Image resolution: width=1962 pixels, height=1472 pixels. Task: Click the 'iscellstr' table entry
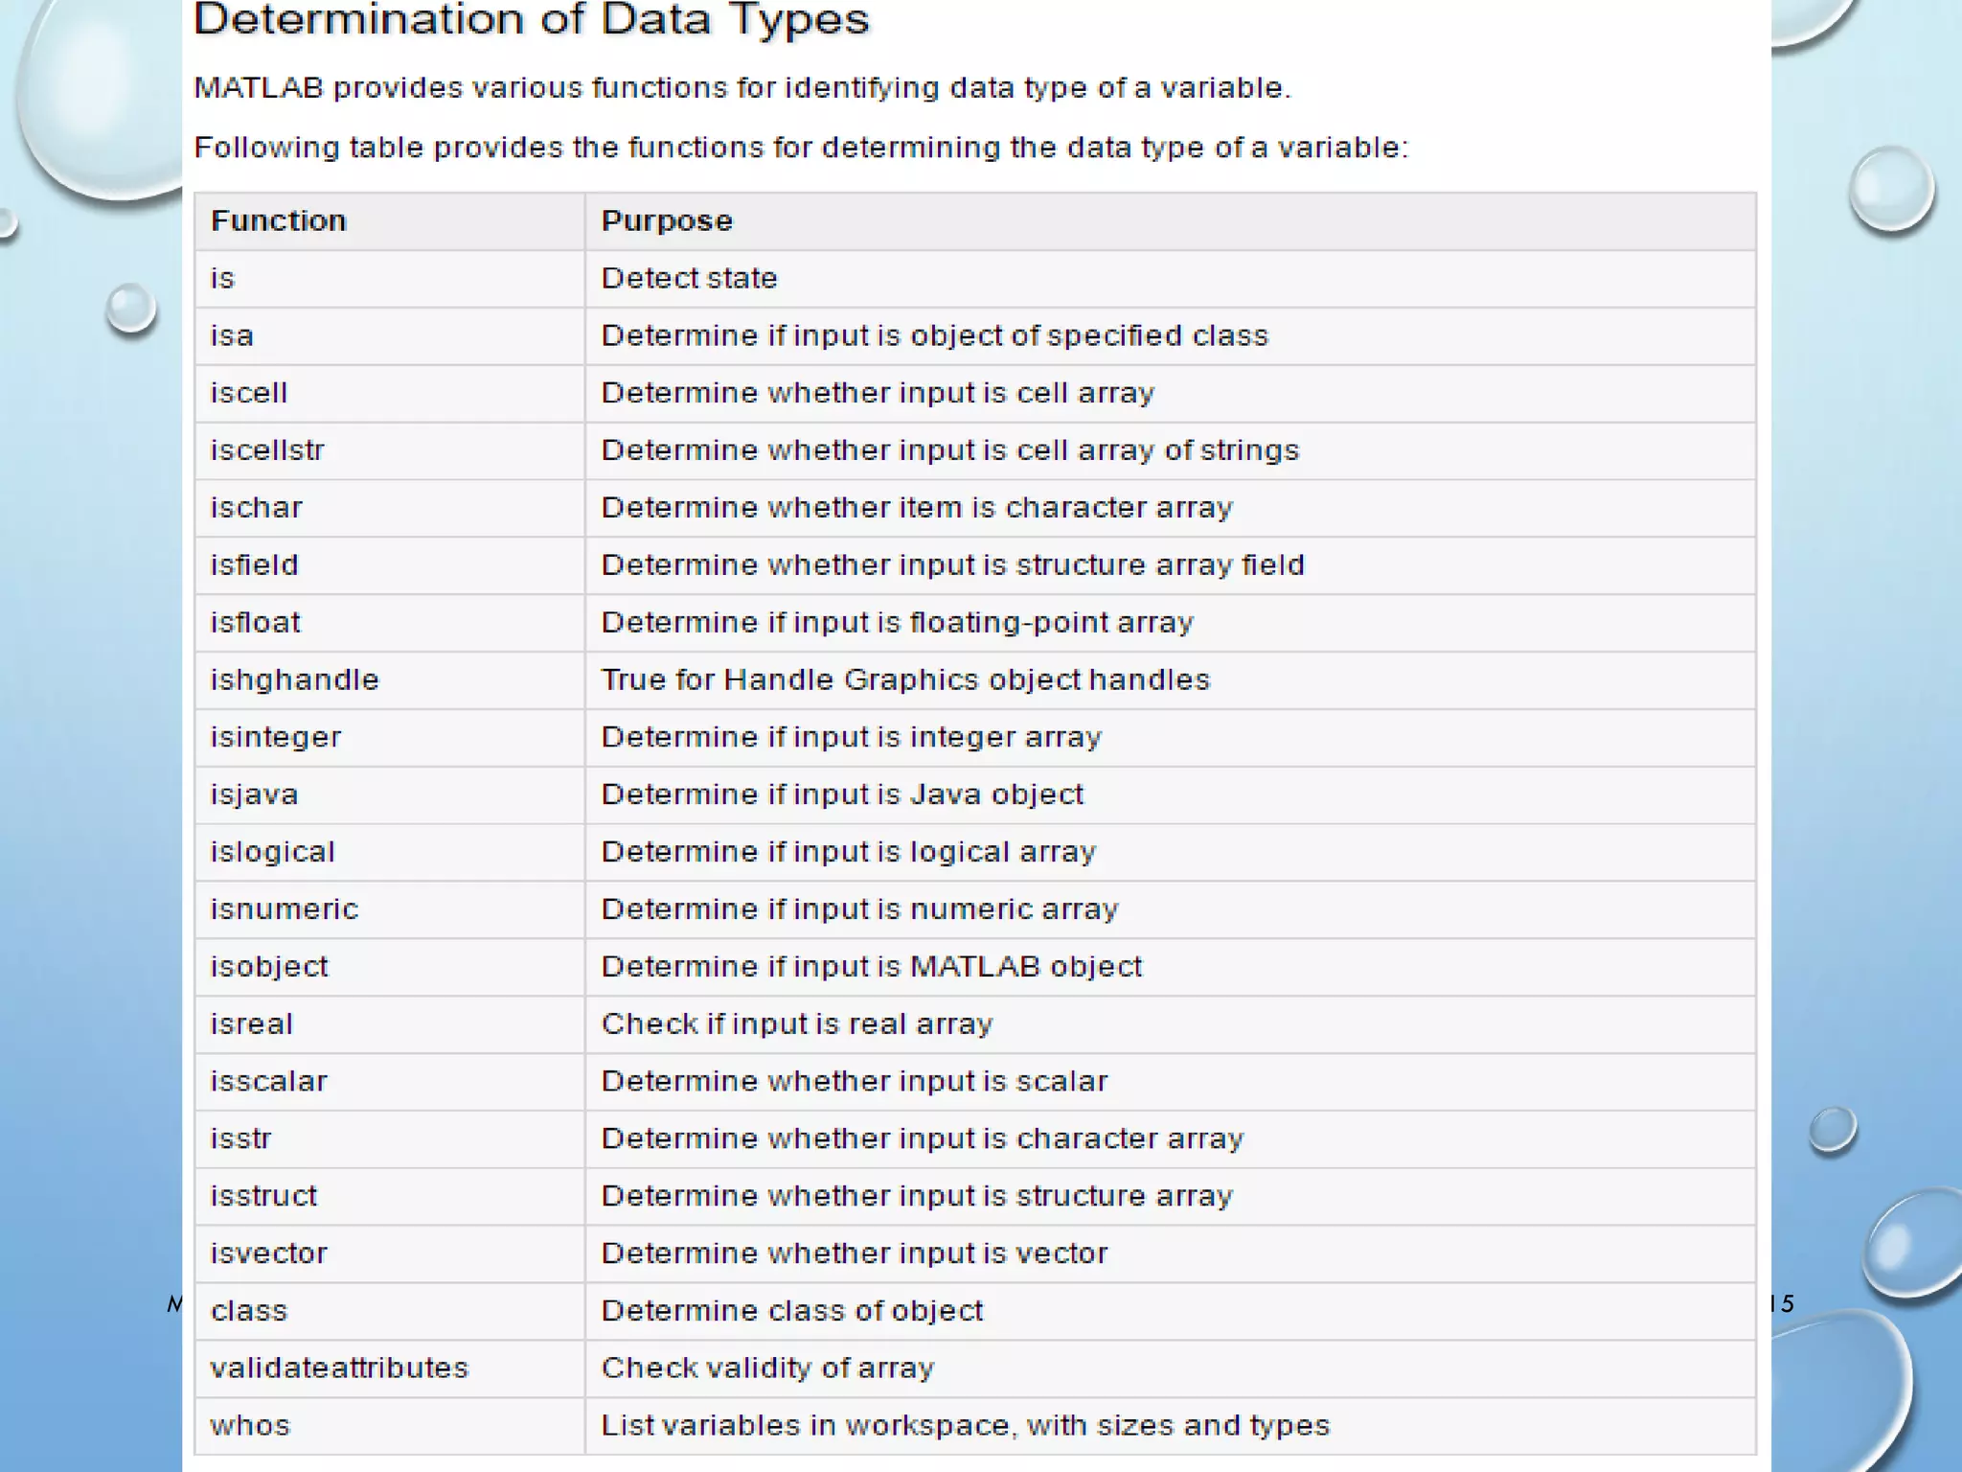(267, 450)
